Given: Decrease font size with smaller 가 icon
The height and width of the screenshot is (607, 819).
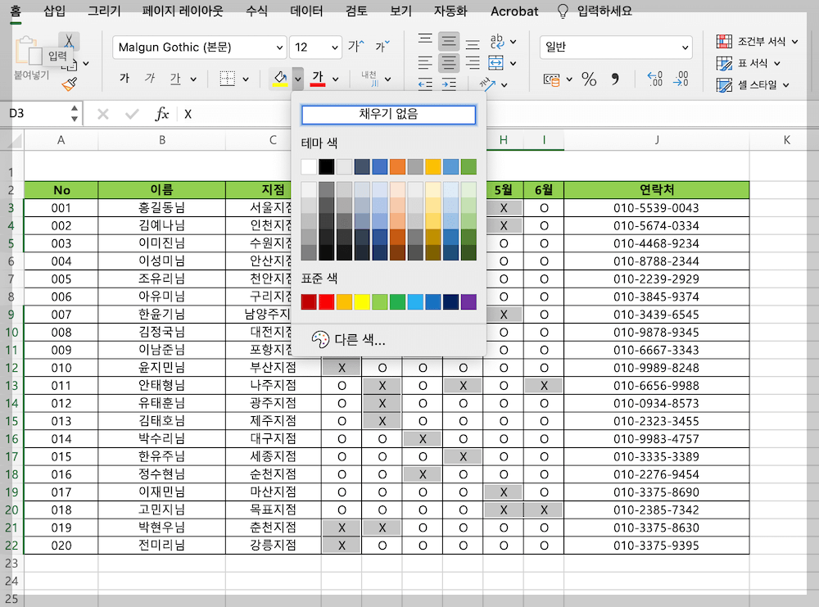Looking at the screenshot, I should 382,47.
